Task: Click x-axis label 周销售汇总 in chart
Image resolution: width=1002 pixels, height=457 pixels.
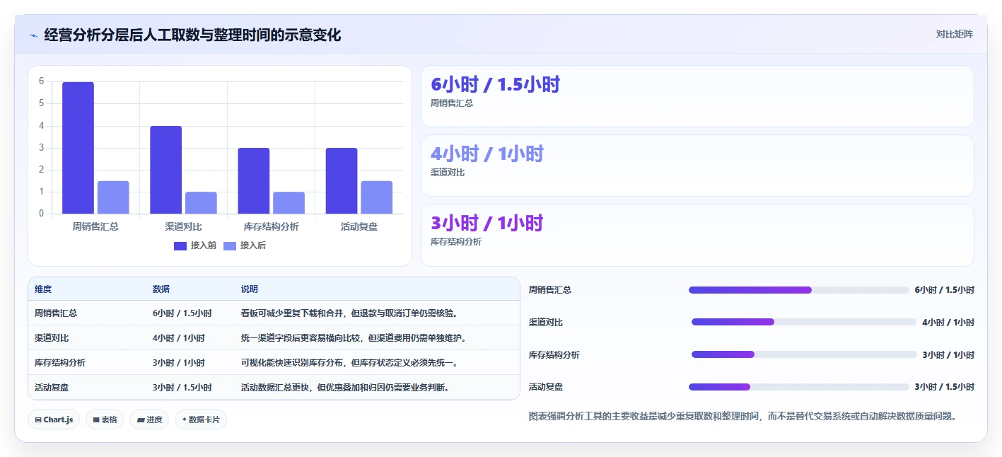Action: coord(95,226)
